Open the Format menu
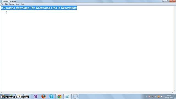The height and width of the screenshot is (99, 176). click(12, 4)
